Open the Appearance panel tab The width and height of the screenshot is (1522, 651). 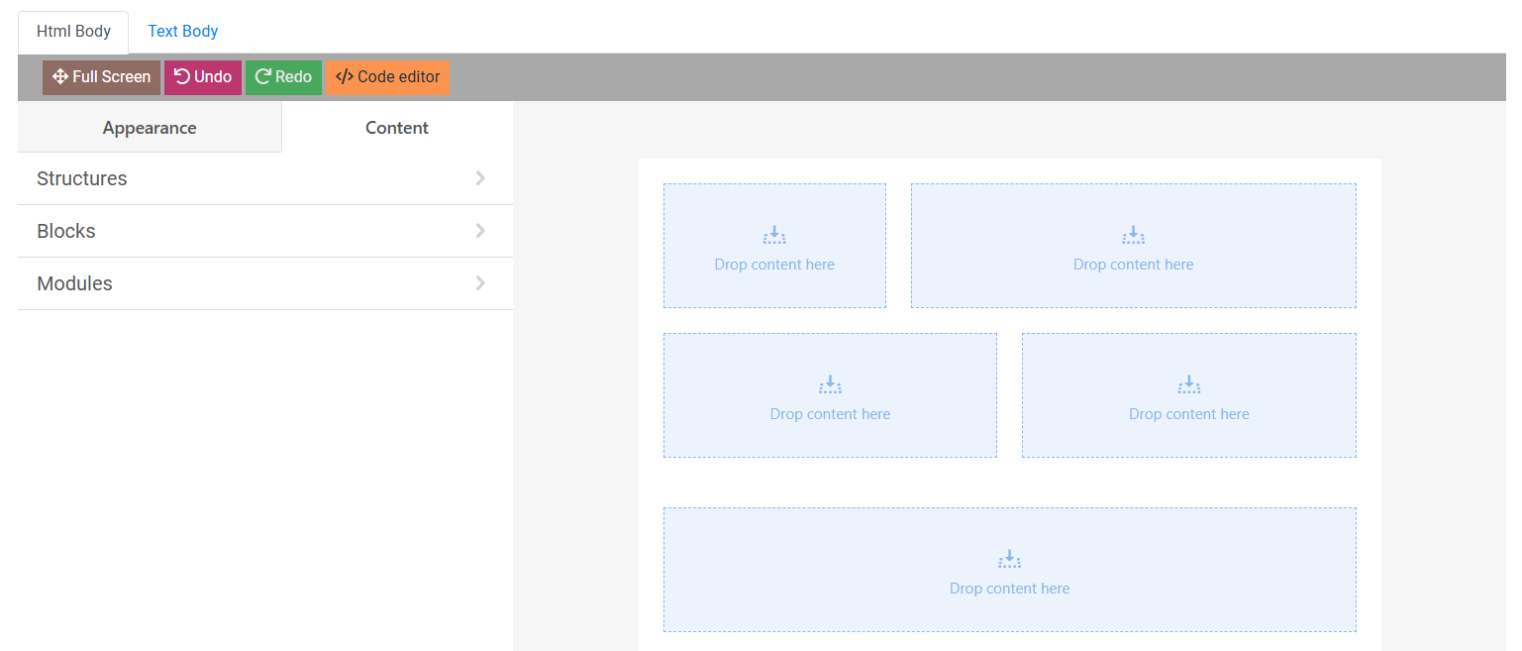coord(150,128)
